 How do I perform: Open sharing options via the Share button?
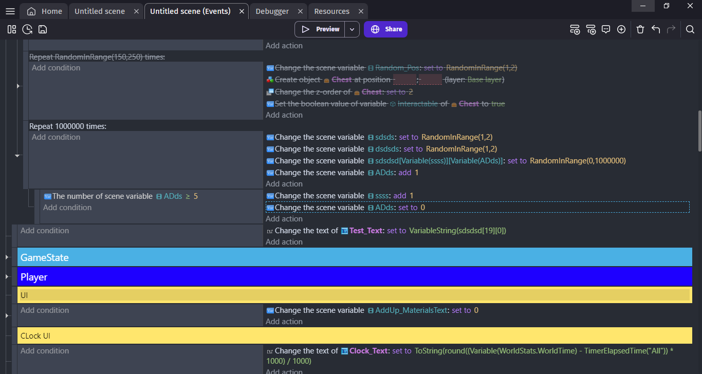(x=385, y=29)
